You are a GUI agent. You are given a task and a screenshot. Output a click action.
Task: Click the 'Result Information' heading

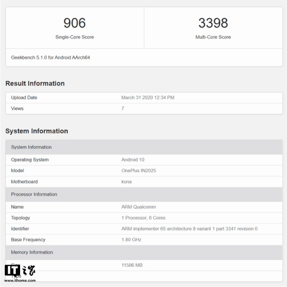coord(35,83)
